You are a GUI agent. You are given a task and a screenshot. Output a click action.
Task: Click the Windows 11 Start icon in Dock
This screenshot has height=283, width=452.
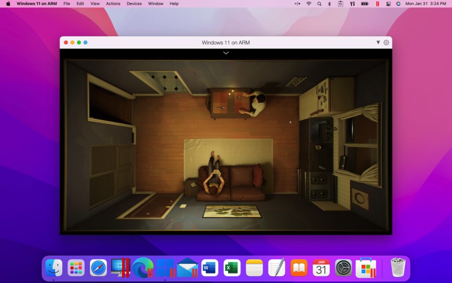tap(166, 268)
